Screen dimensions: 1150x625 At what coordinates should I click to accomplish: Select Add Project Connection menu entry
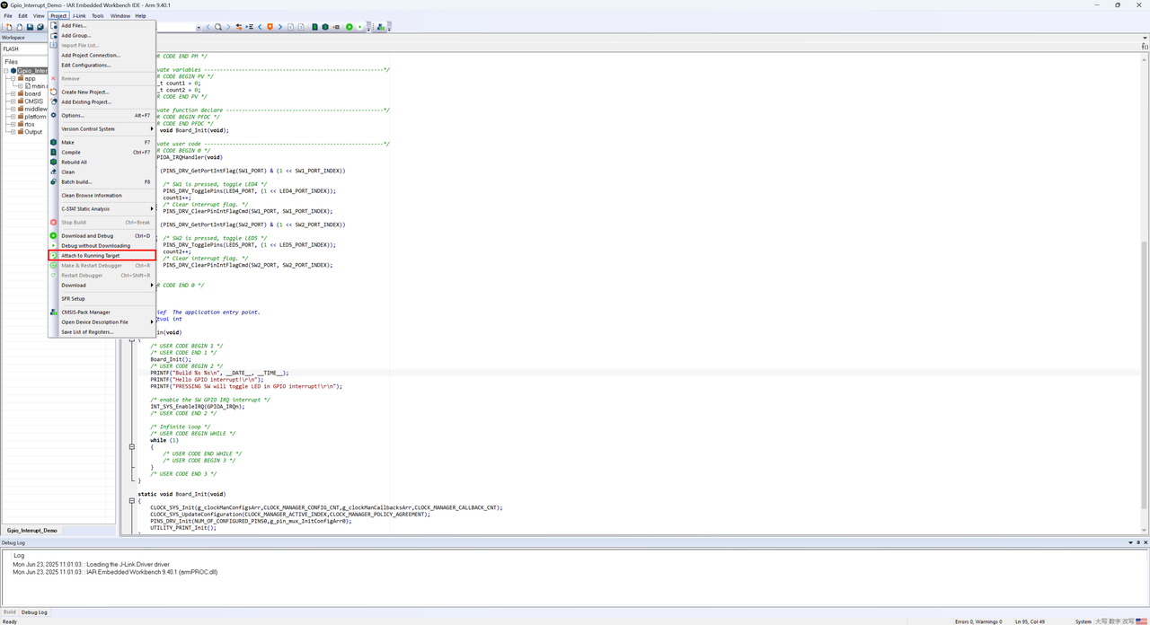[102, 55]
